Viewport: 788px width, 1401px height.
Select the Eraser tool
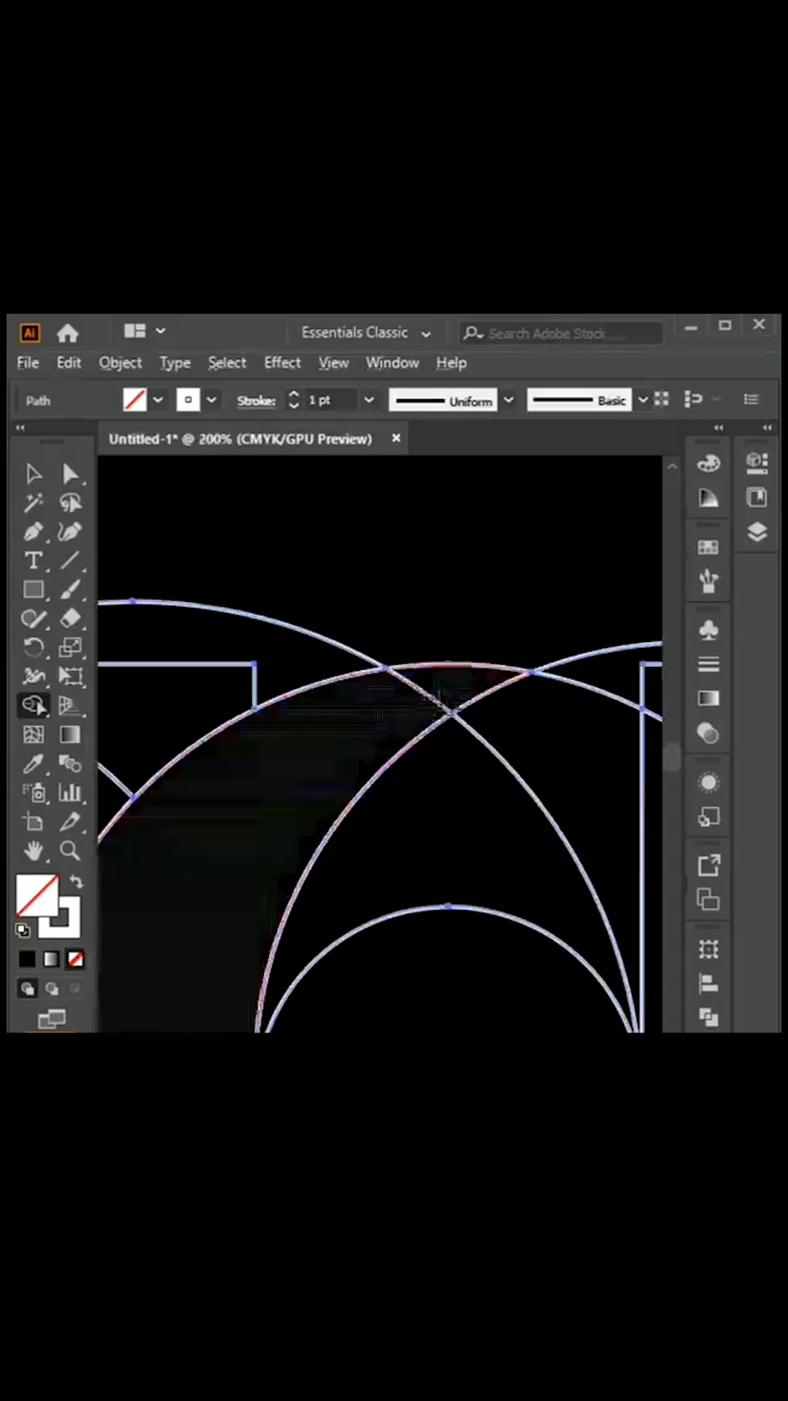point(70,619)
